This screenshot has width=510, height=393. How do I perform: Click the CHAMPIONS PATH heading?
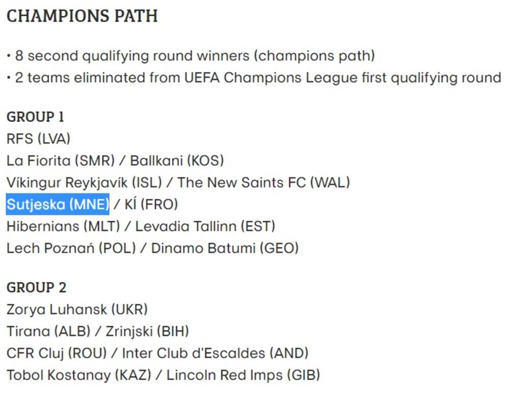[x=82, y=16]
